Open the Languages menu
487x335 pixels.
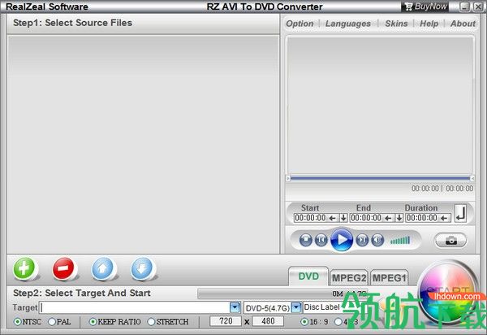[348, 24]
